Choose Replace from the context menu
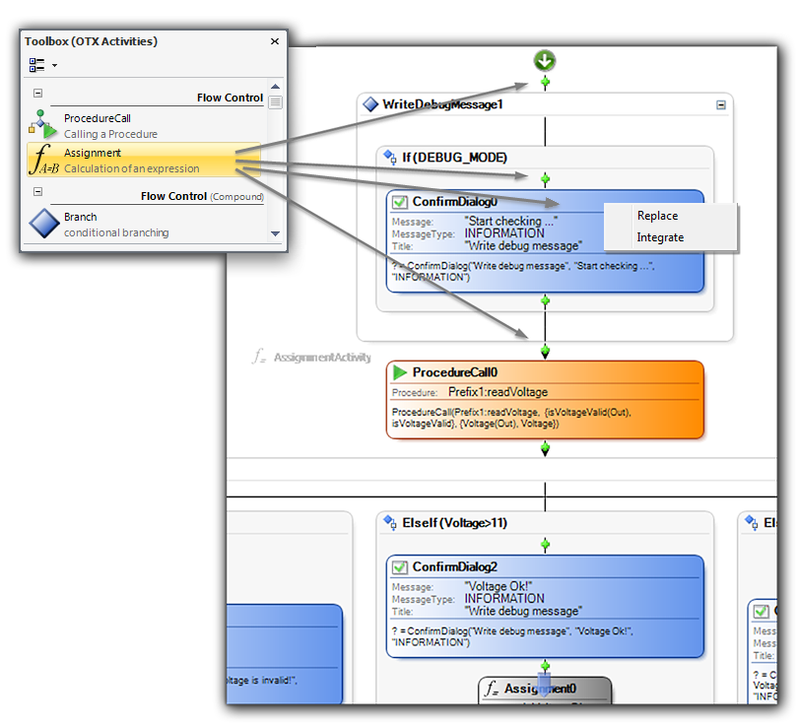Viewport: 798px width, 725px height. pyautogui.click(x=657, y=216)
